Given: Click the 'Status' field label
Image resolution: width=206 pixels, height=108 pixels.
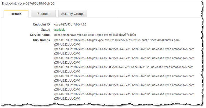Looking at the screenshot, I should coord(45,30).
